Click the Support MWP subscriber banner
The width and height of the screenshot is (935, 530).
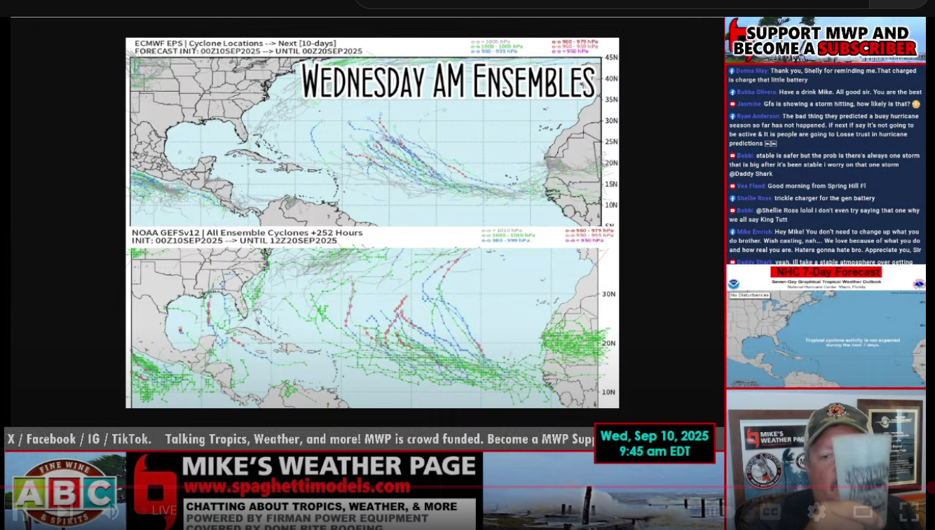coord(826,40)
